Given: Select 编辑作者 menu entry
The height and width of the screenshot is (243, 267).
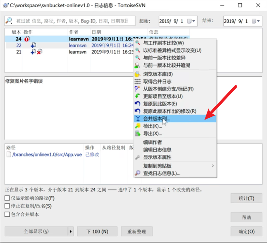Looking at the screenshot, I should coord(175,142).
